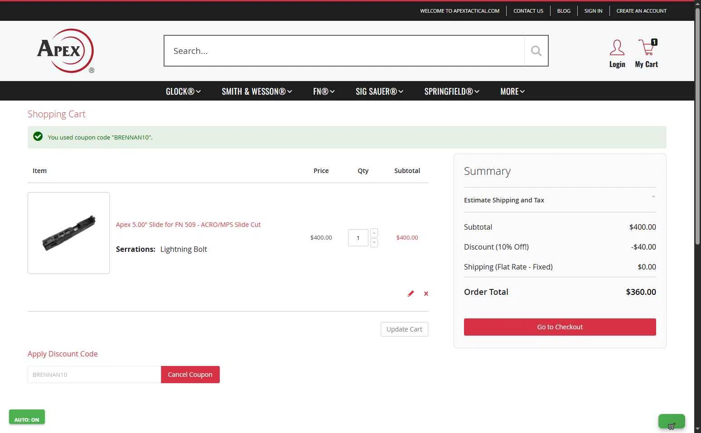This screenshot has height=433, width=701.
Task: Click the Shopping Cart page heading
Action: pyautogui.click(x=56, y=114)
